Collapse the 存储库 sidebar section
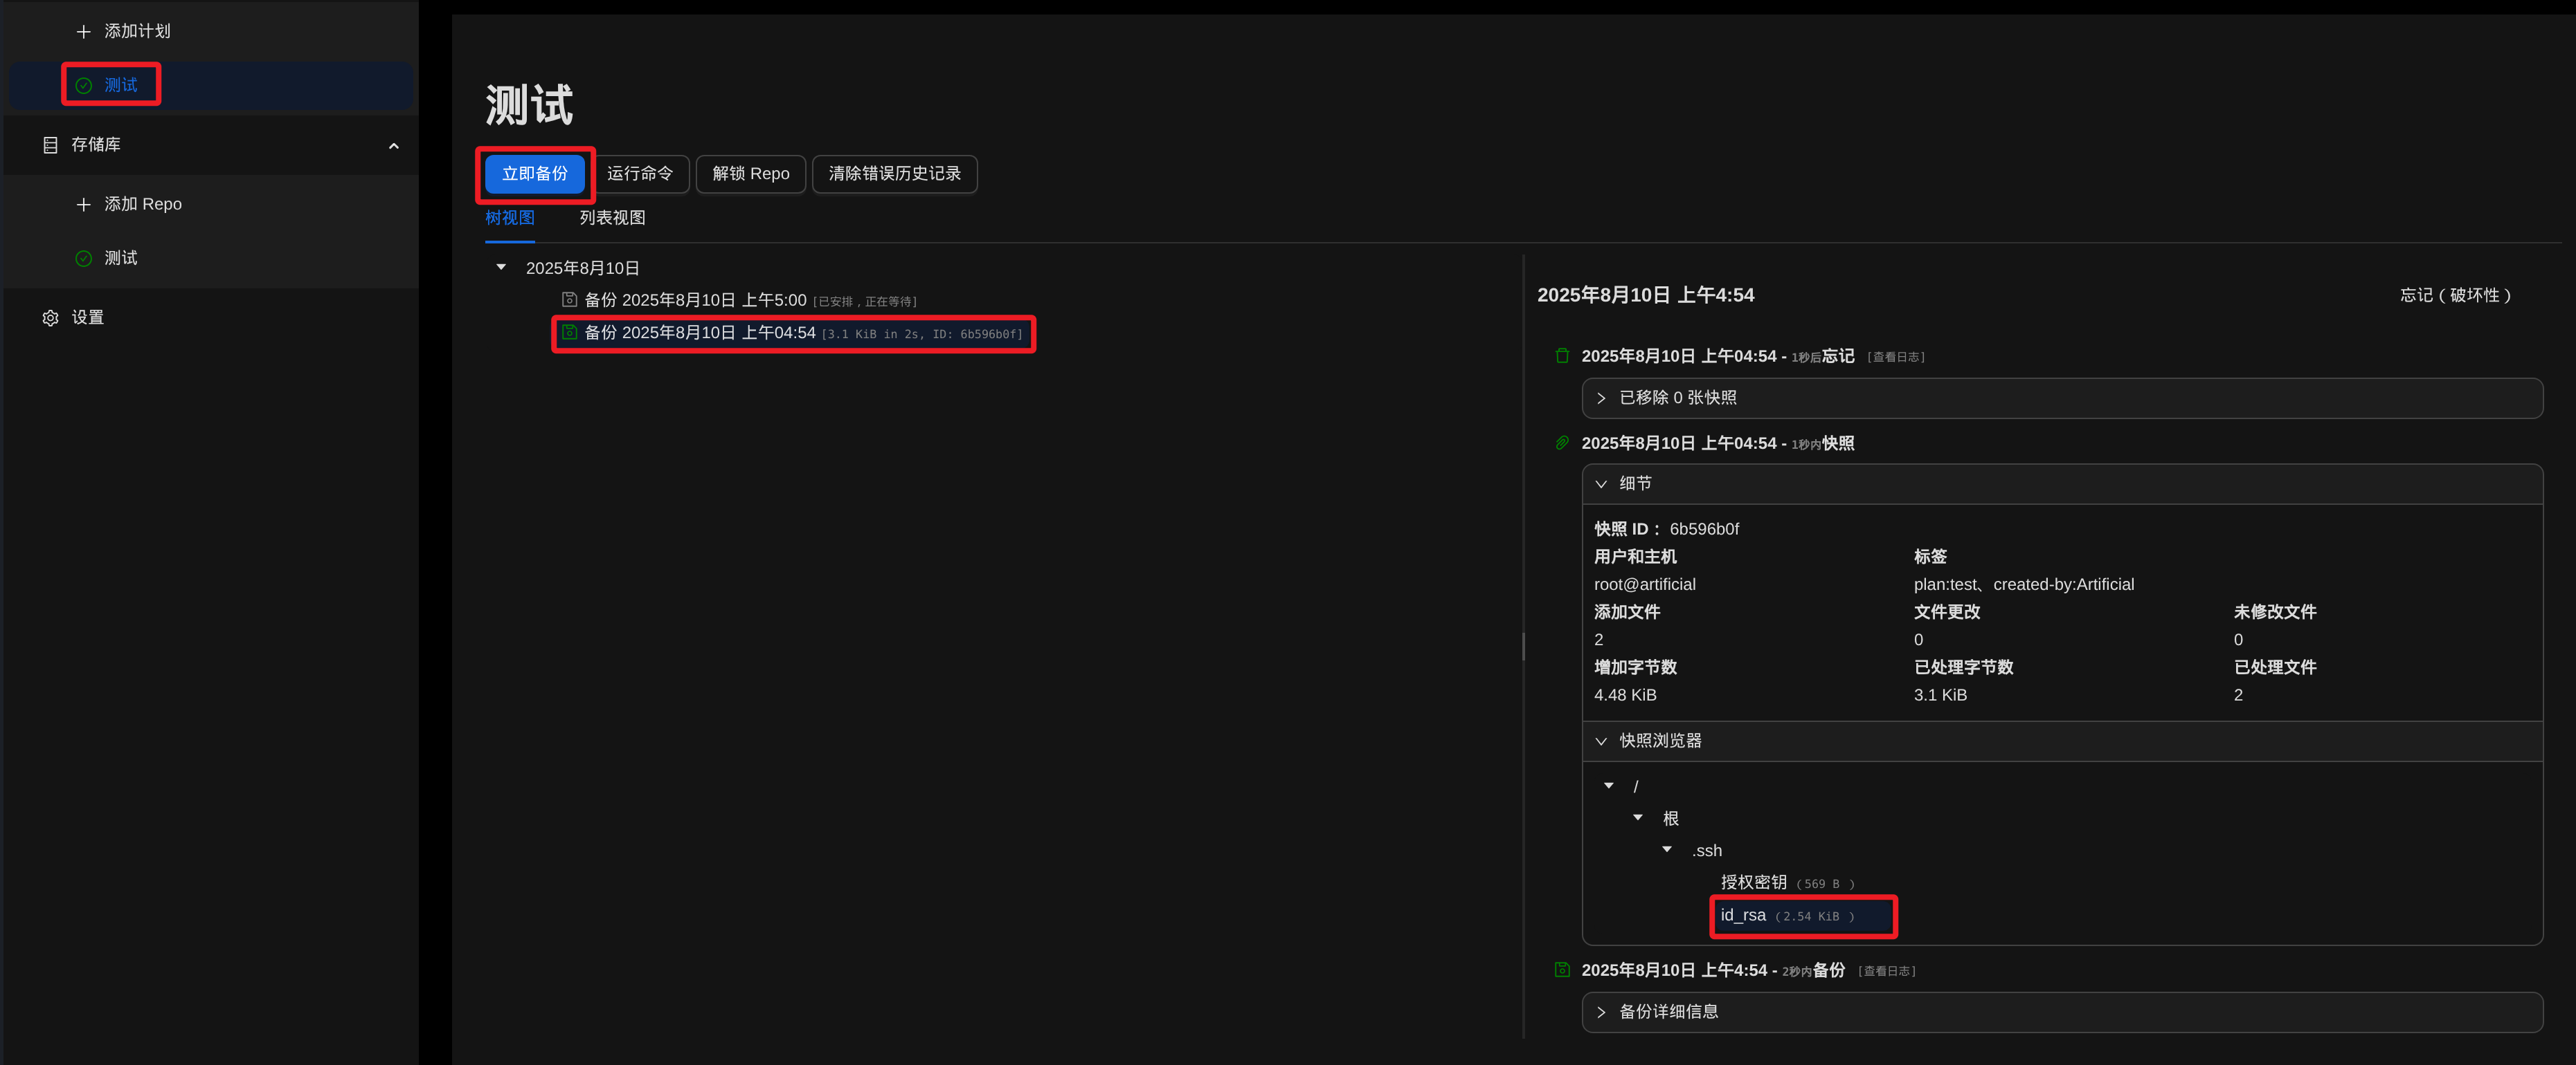 click(393, 146)
